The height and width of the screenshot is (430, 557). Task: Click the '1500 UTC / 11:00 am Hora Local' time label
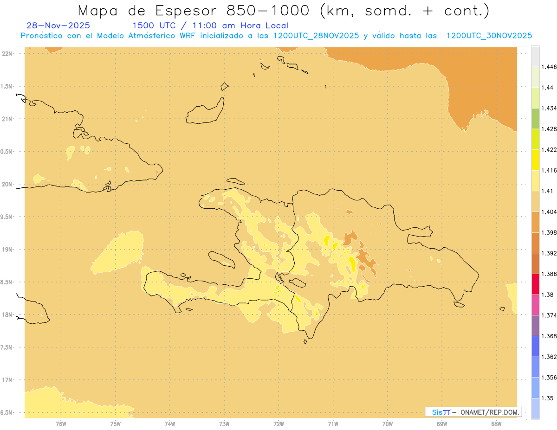coord(210,26)
